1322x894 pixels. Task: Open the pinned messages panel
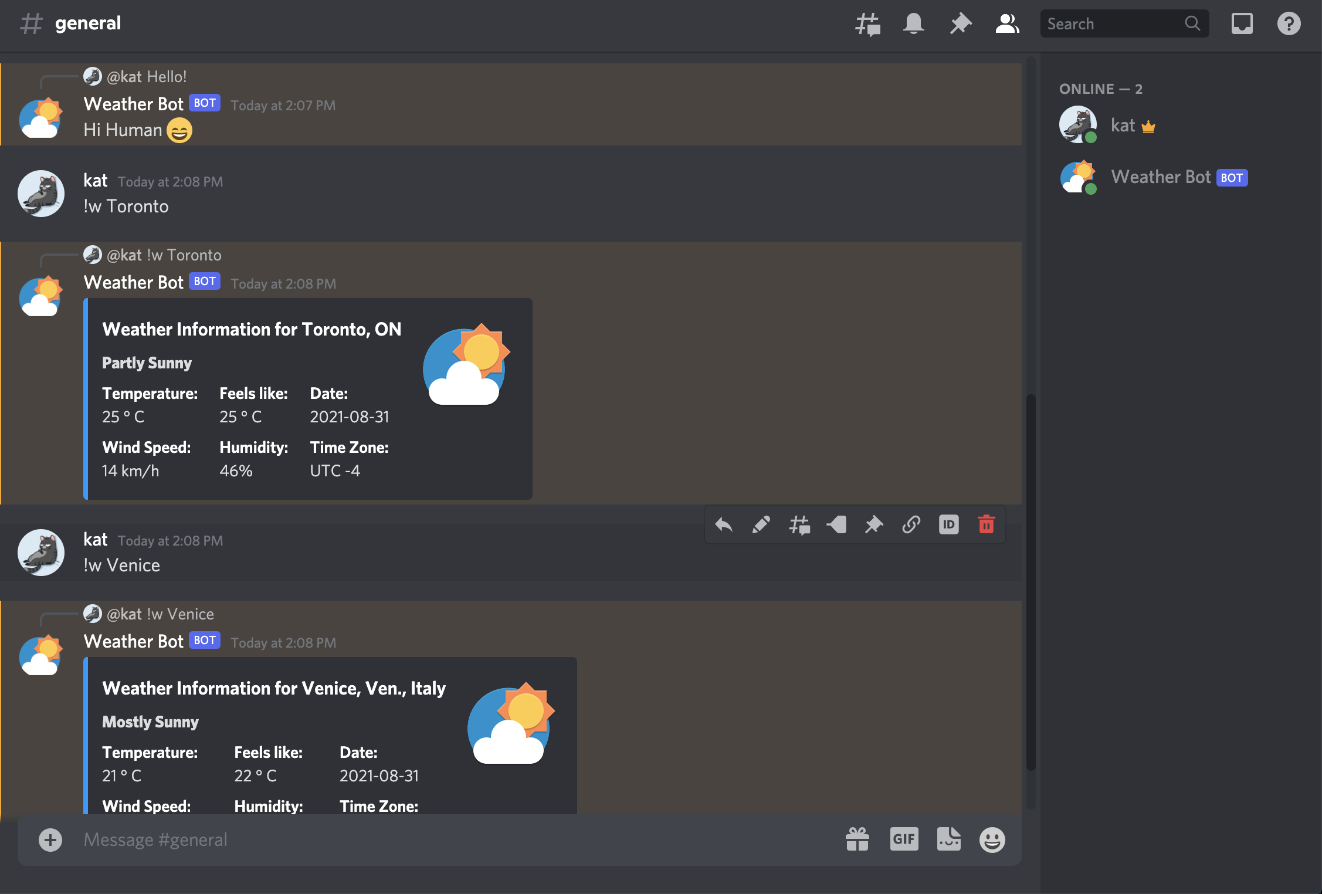[961, 23]
